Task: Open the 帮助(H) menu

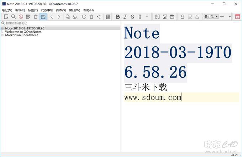Action: (88, 10)
